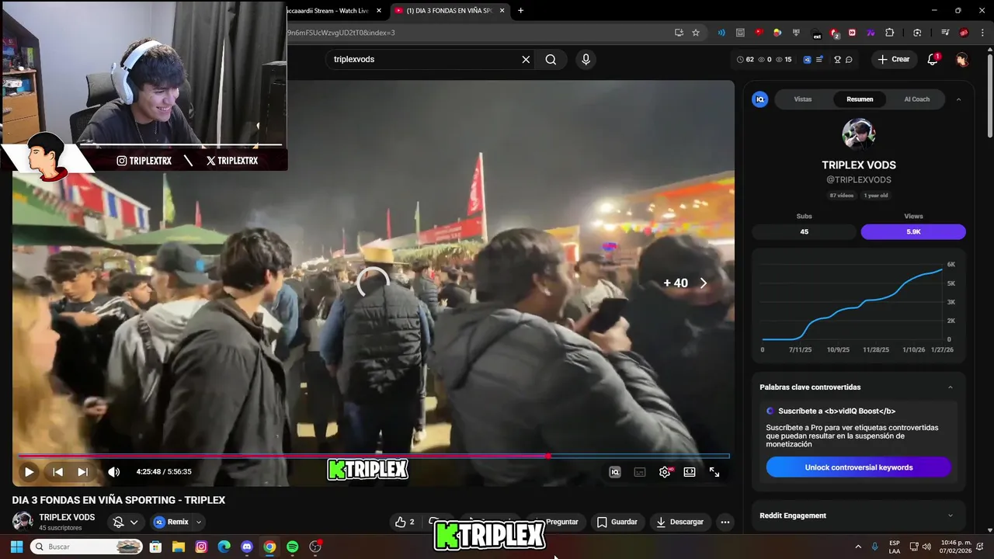Open Chrome extensions puzzle icon
994x559 pixels.
890,33
